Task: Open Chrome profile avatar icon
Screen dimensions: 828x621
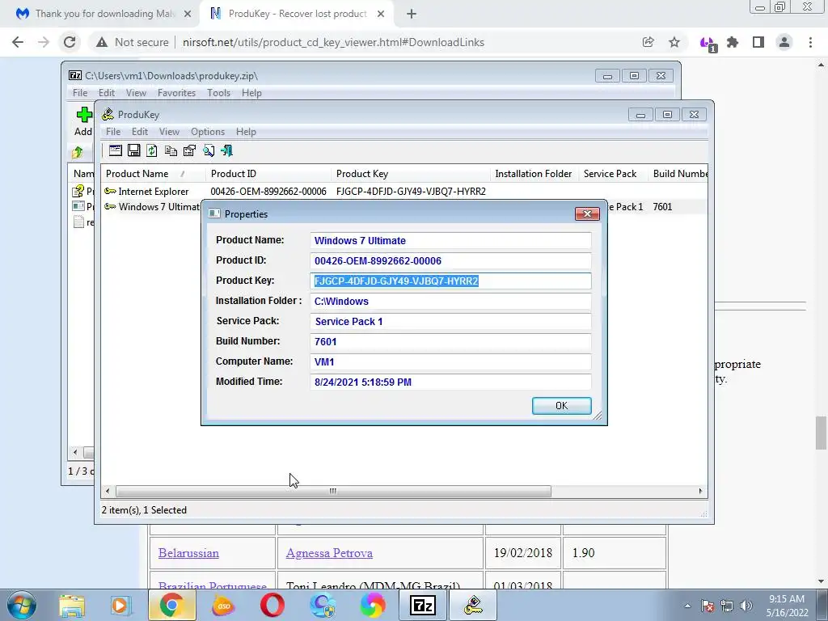Action: point(784,42)
